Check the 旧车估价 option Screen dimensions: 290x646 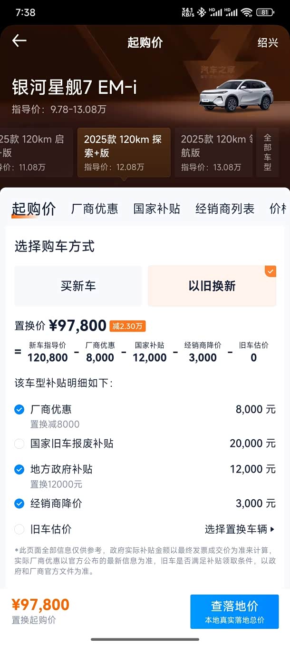pyautogui.click(x=19, y=529)
